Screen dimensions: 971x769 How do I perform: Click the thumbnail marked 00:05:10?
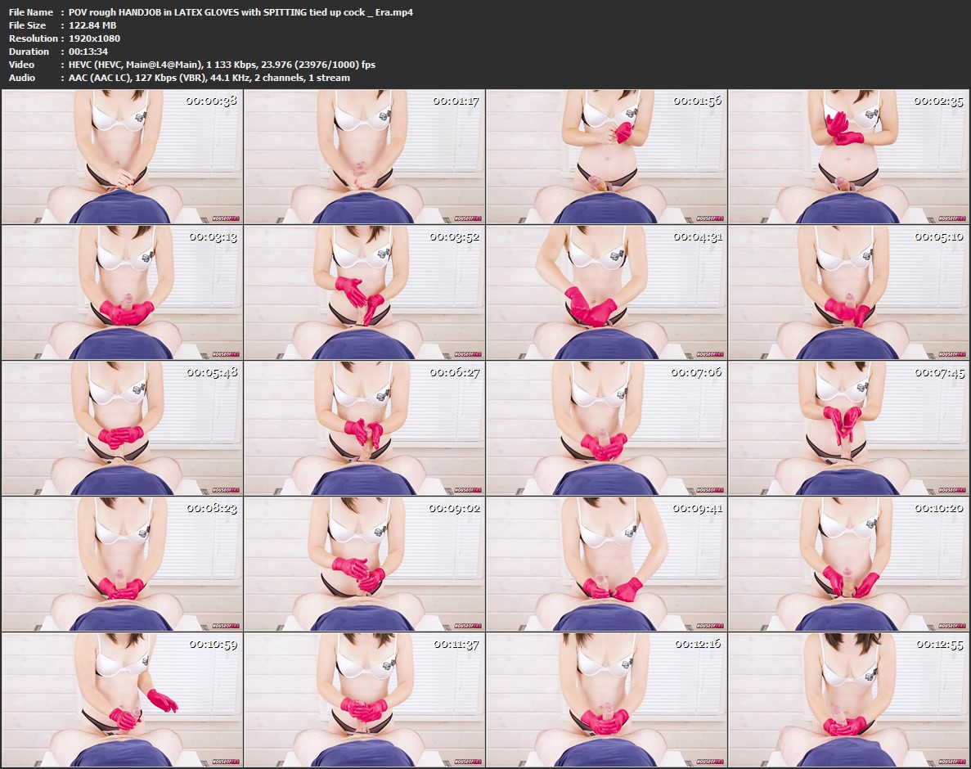point(848,292)
